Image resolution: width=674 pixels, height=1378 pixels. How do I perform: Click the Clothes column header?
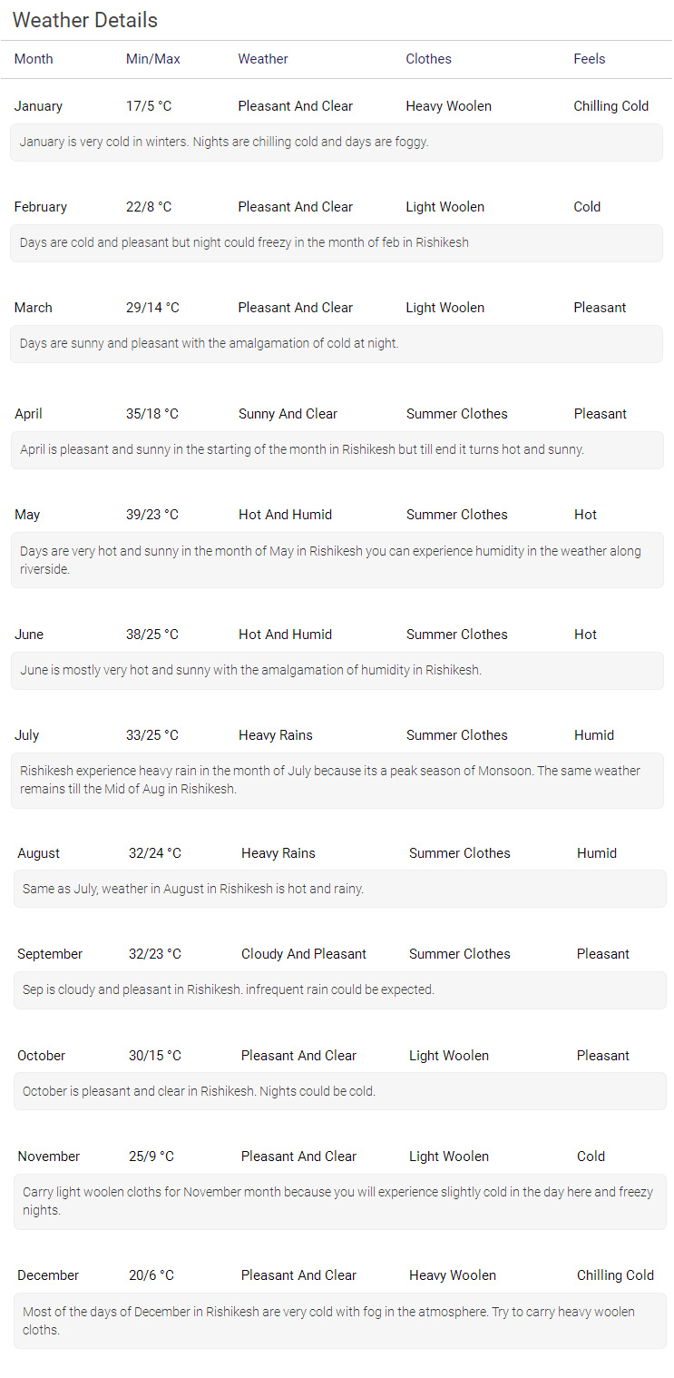428,59
